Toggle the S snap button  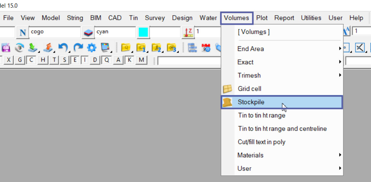(65, 60)
